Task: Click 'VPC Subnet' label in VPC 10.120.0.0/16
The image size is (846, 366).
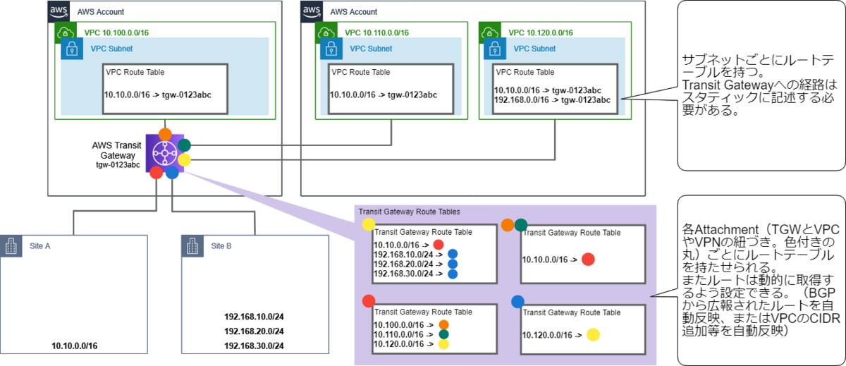Action: click(x=534, y=49)
